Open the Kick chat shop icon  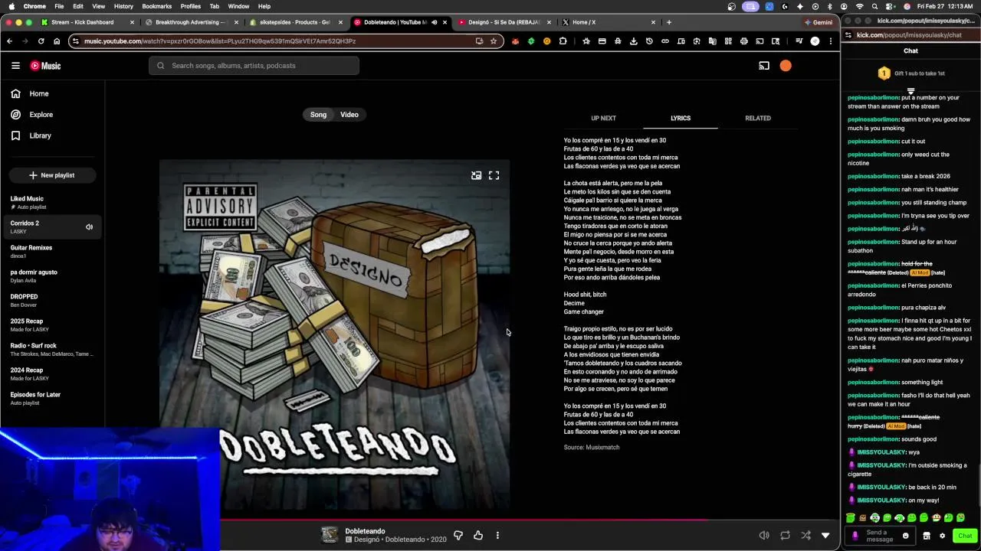click(x=927, y=536)
